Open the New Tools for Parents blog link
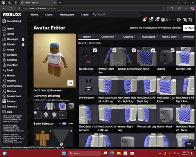This screenshot has width=196, height=157. pos(13,119)
